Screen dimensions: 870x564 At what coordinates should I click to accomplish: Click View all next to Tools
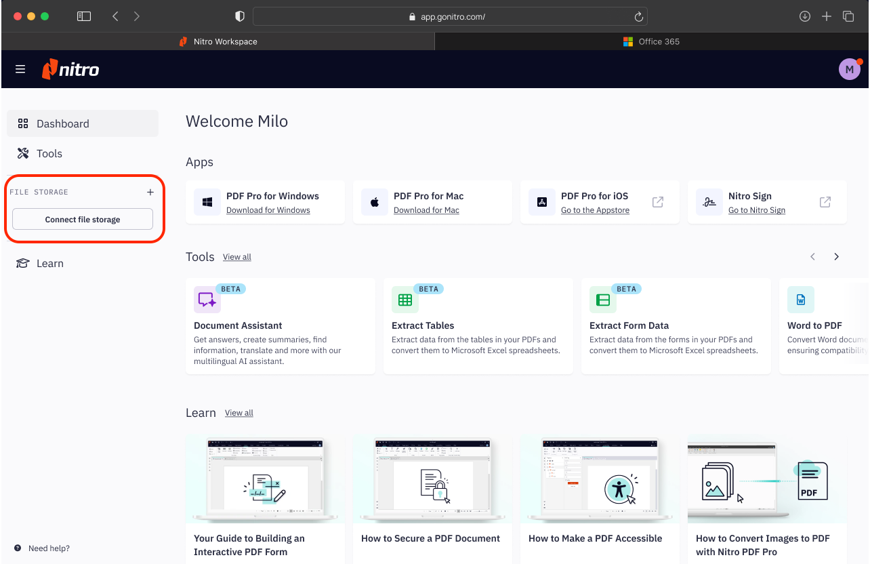237,257
